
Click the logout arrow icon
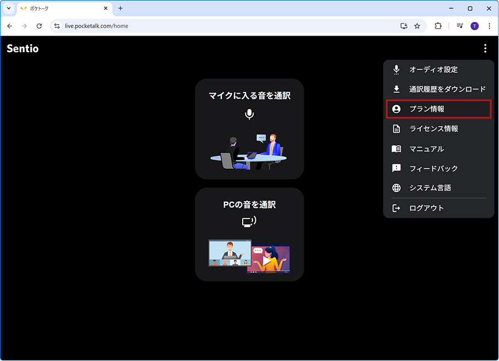tap(396, 208)
